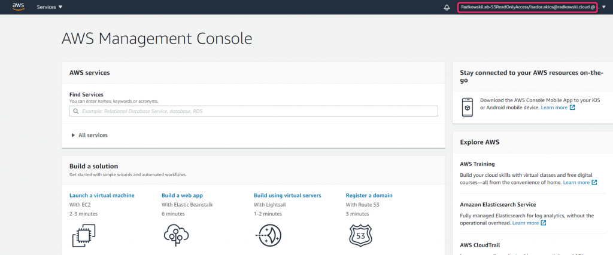Select the Explore AWS heading

[x=480, y=142]
